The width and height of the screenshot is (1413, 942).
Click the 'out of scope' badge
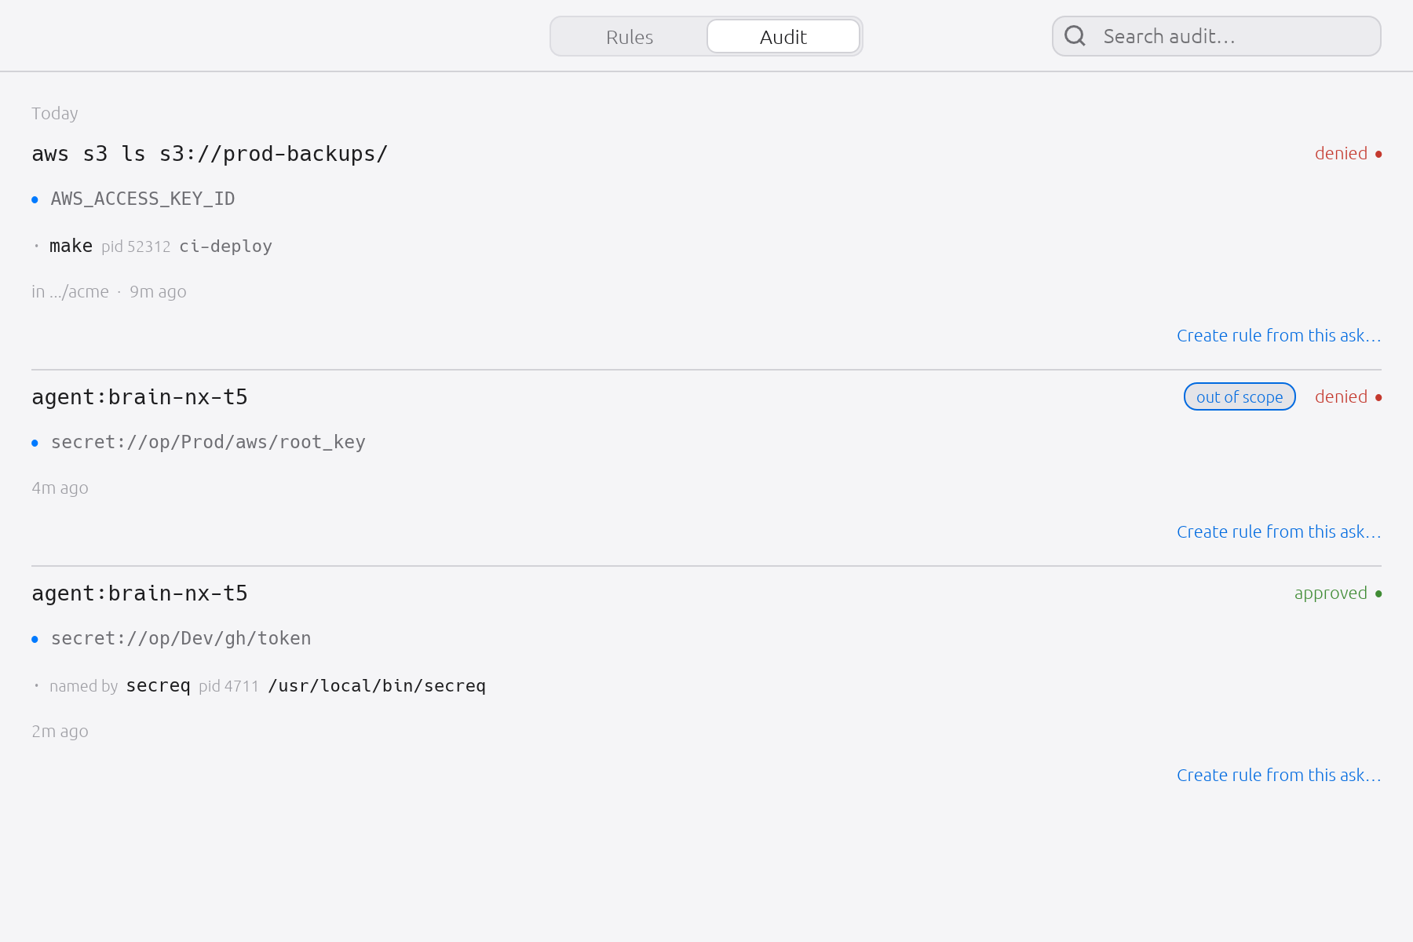point(1240,397)
